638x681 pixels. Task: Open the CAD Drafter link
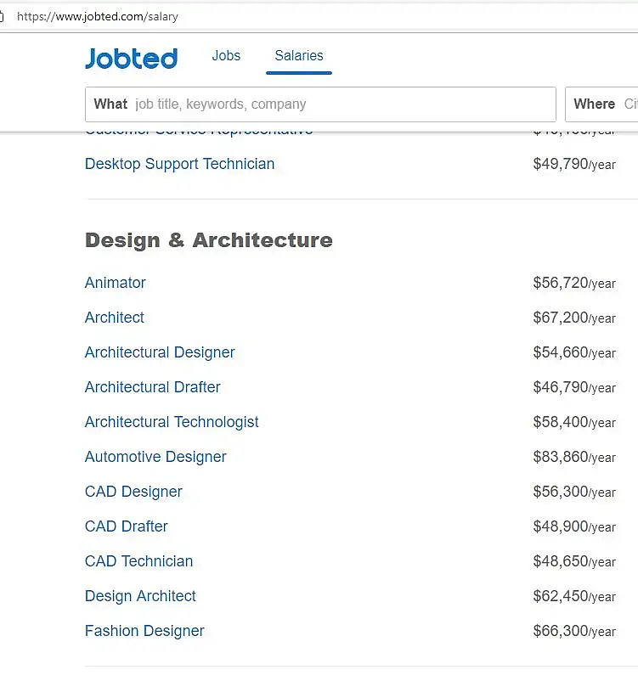pos(127,526)
